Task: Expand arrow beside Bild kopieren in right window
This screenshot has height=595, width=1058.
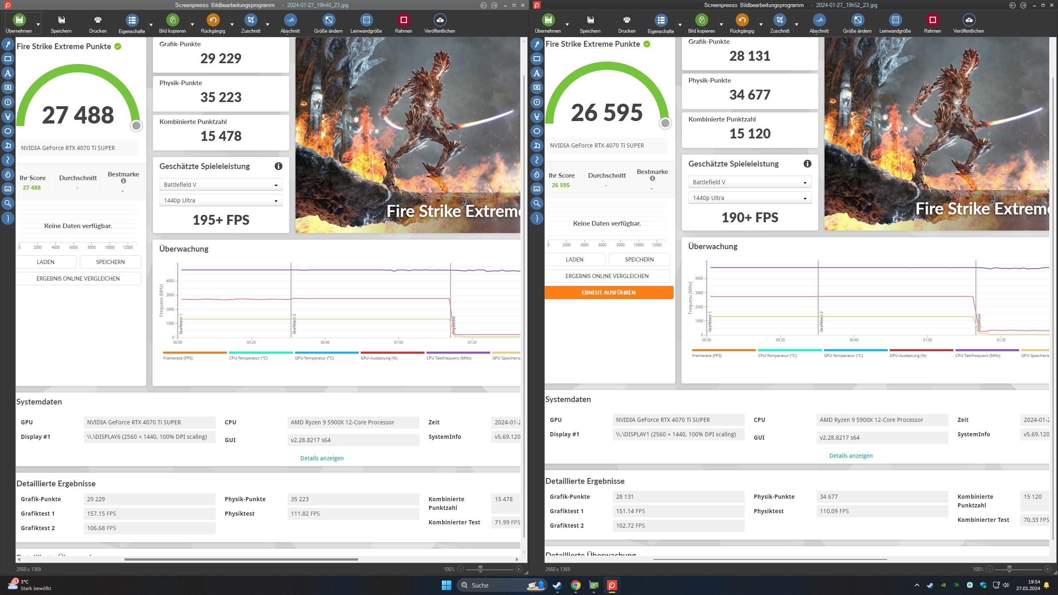Action: 721,24
